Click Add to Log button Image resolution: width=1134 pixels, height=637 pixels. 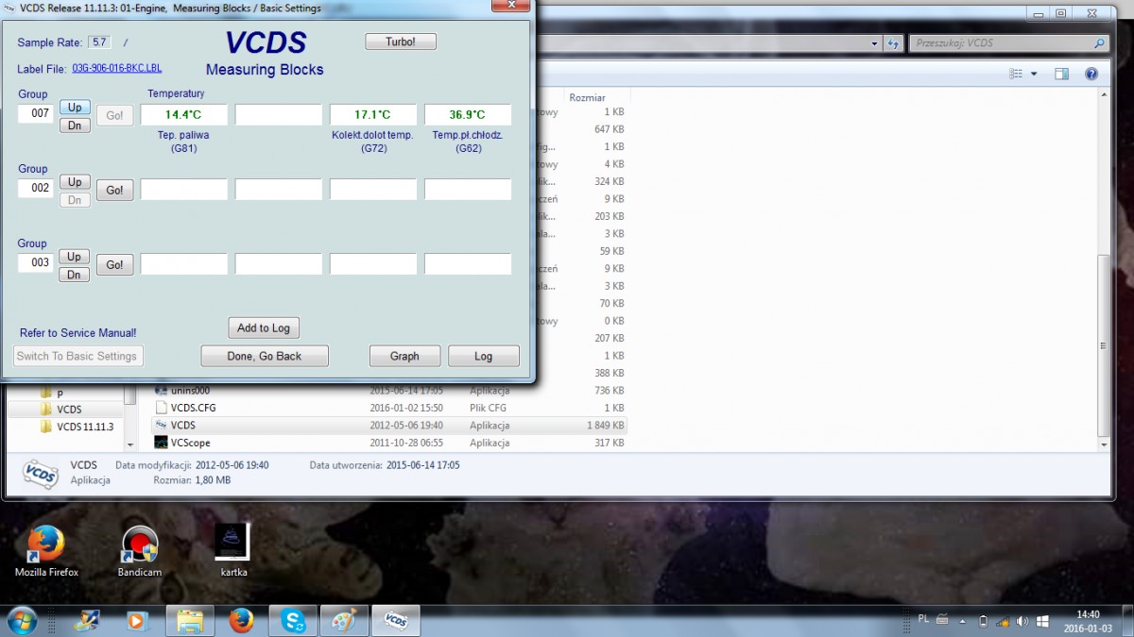click(264, 328)
